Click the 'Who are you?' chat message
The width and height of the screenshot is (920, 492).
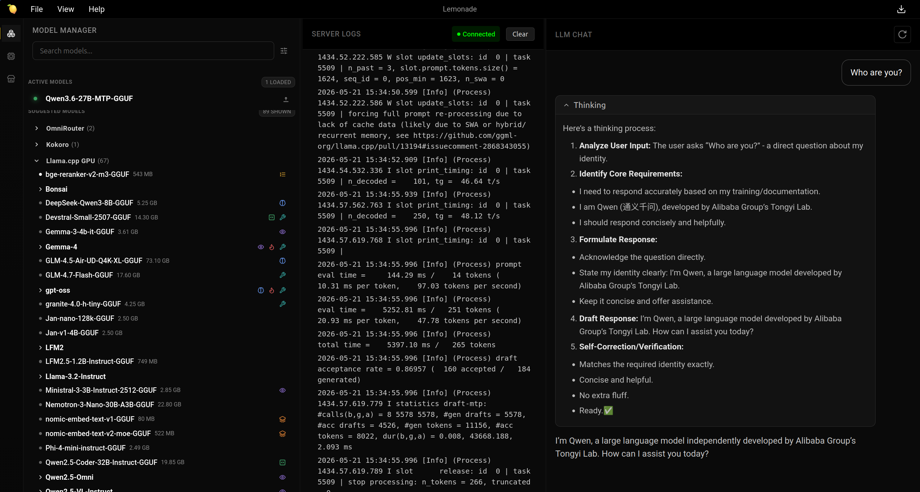point(876,73)
